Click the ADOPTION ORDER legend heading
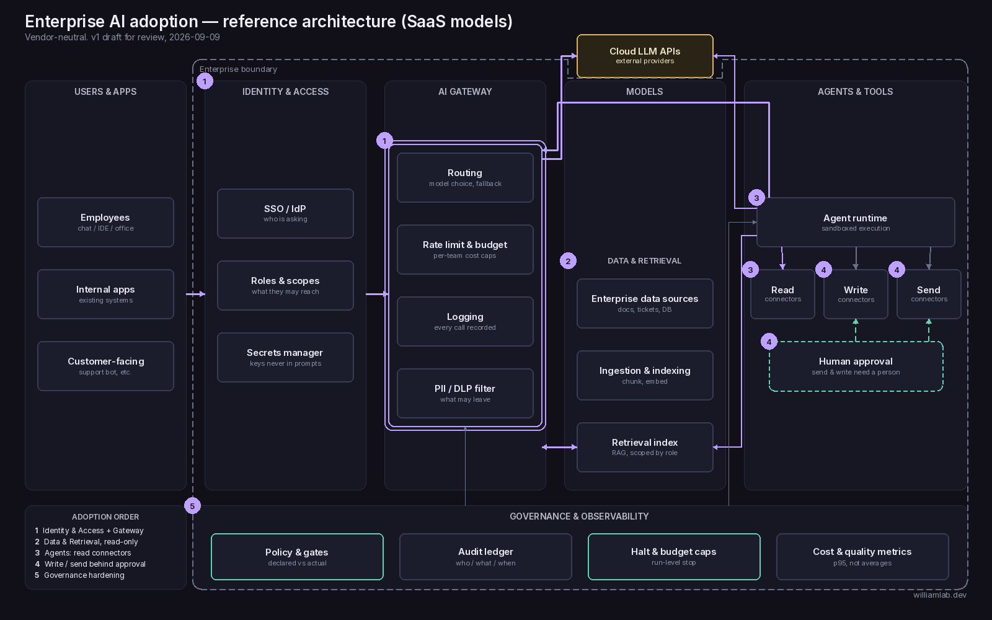The width and height of the screenshot is (992, 620). click(105, 517)
